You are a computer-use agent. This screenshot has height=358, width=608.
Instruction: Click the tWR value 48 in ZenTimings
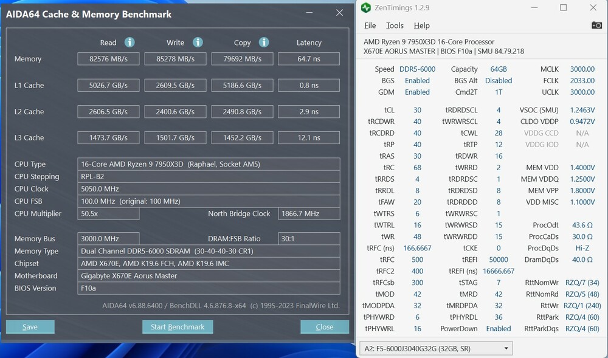[417, 236]
